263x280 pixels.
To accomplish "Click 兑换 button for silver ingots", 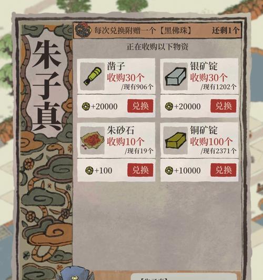I will pos(224,106).
